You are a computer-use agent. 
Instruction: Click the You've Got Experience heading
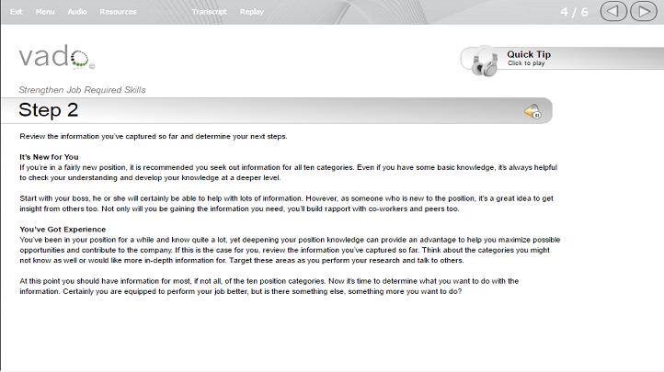point(63,229)
